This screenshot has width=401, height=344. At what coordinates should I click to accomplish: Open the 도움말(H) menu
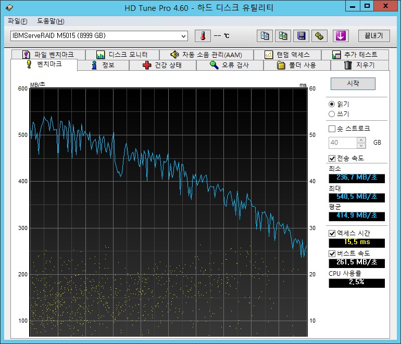pyautogui.click(x=51, y=21)
